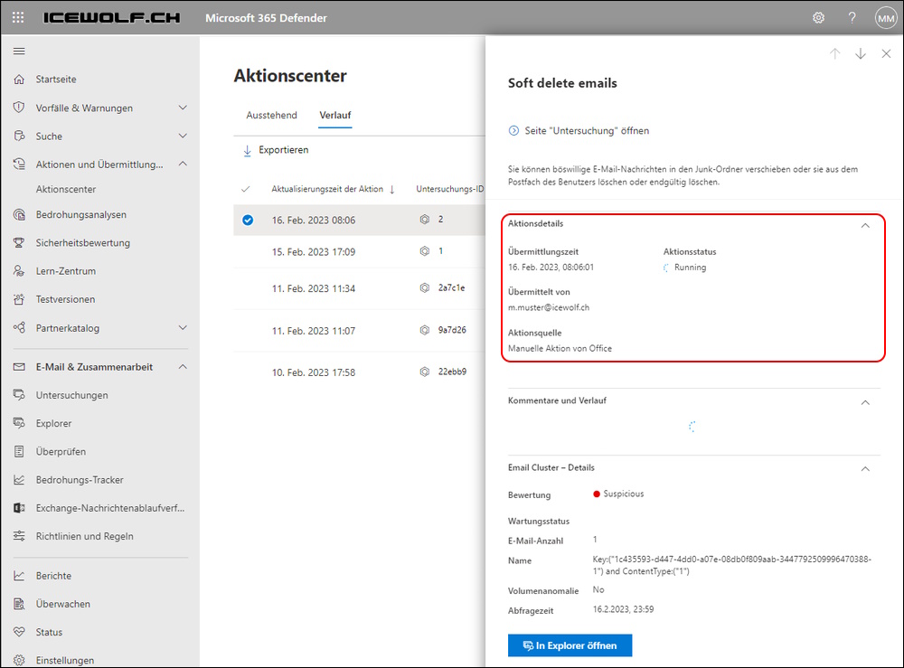The height and width of the screenshot is (668, 904).
Task: Click the Testversionen gift icon
Action: tap(19, 299)
